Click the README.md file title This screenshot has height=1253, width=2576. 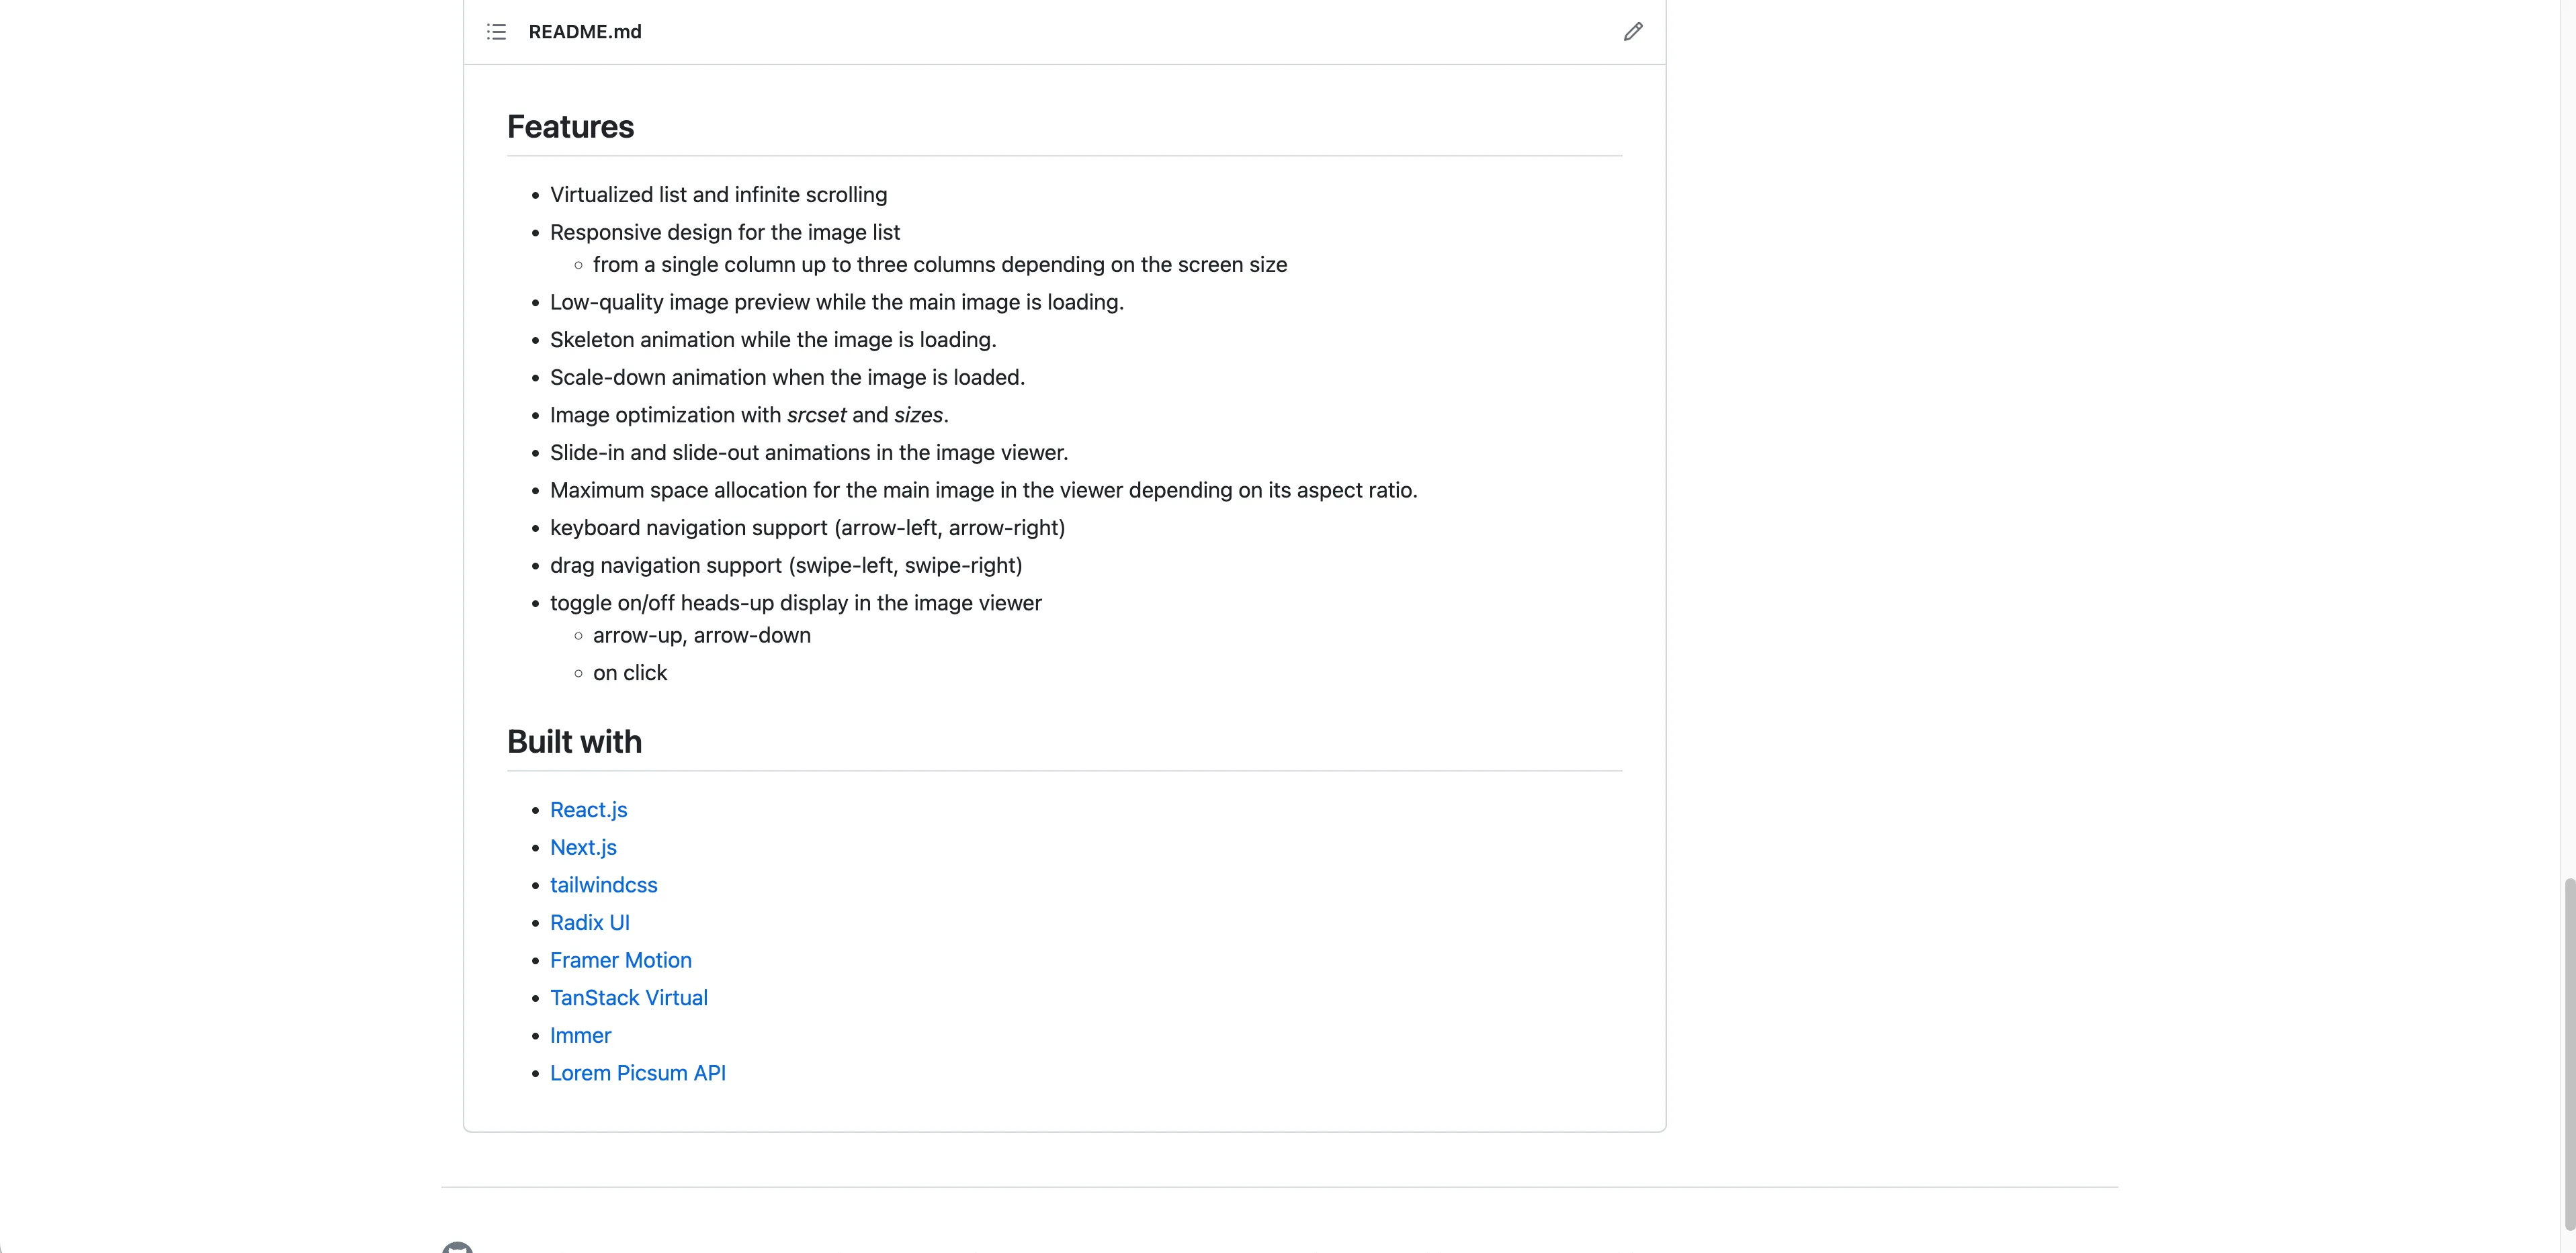point(584,32)
